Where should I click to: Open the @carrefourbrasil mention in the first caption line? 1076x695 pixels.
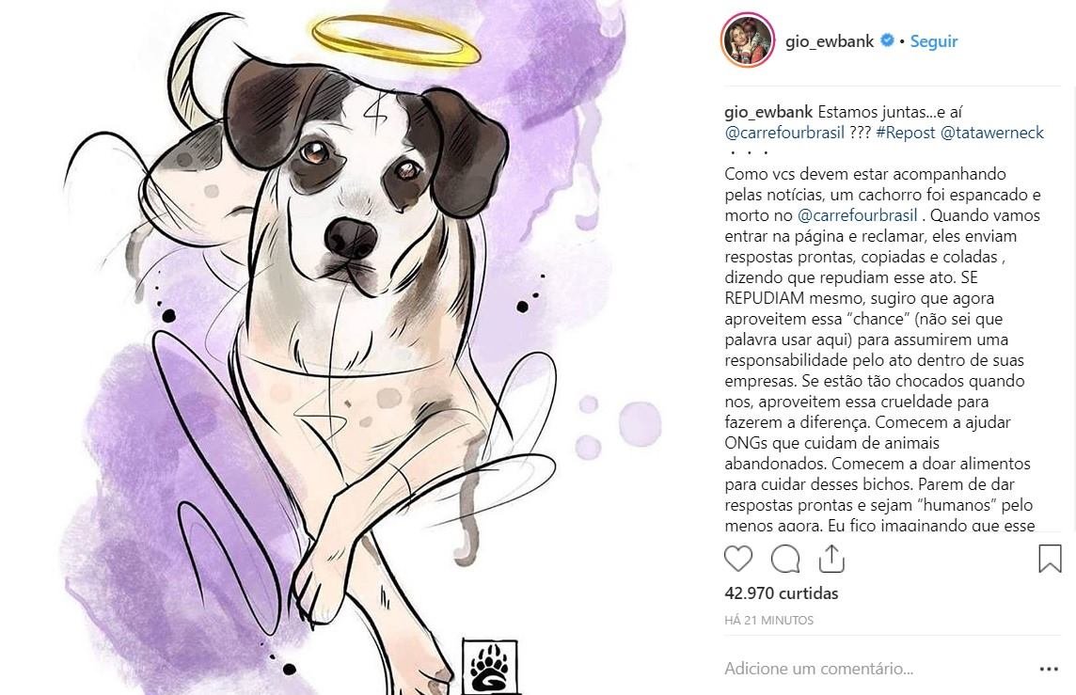tap(784, 133)
